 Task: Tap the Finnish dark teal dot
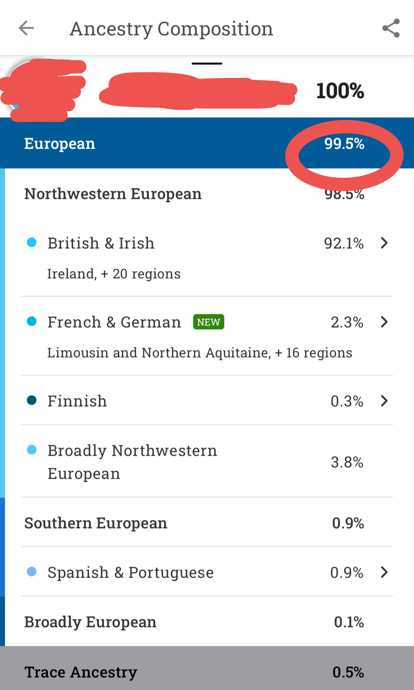click(x=32, y=401)
